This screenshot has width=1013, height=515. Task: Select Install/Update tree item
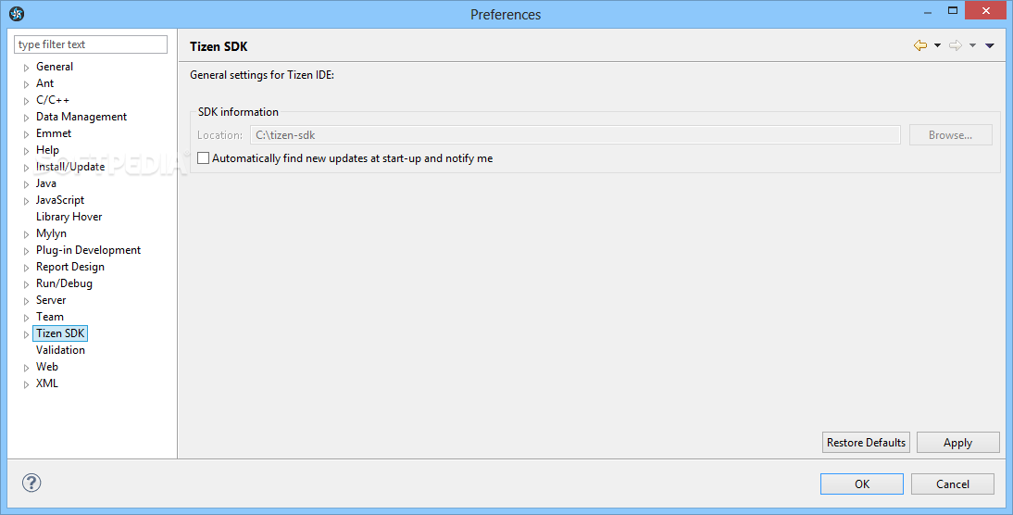click(x=69, y=167)
